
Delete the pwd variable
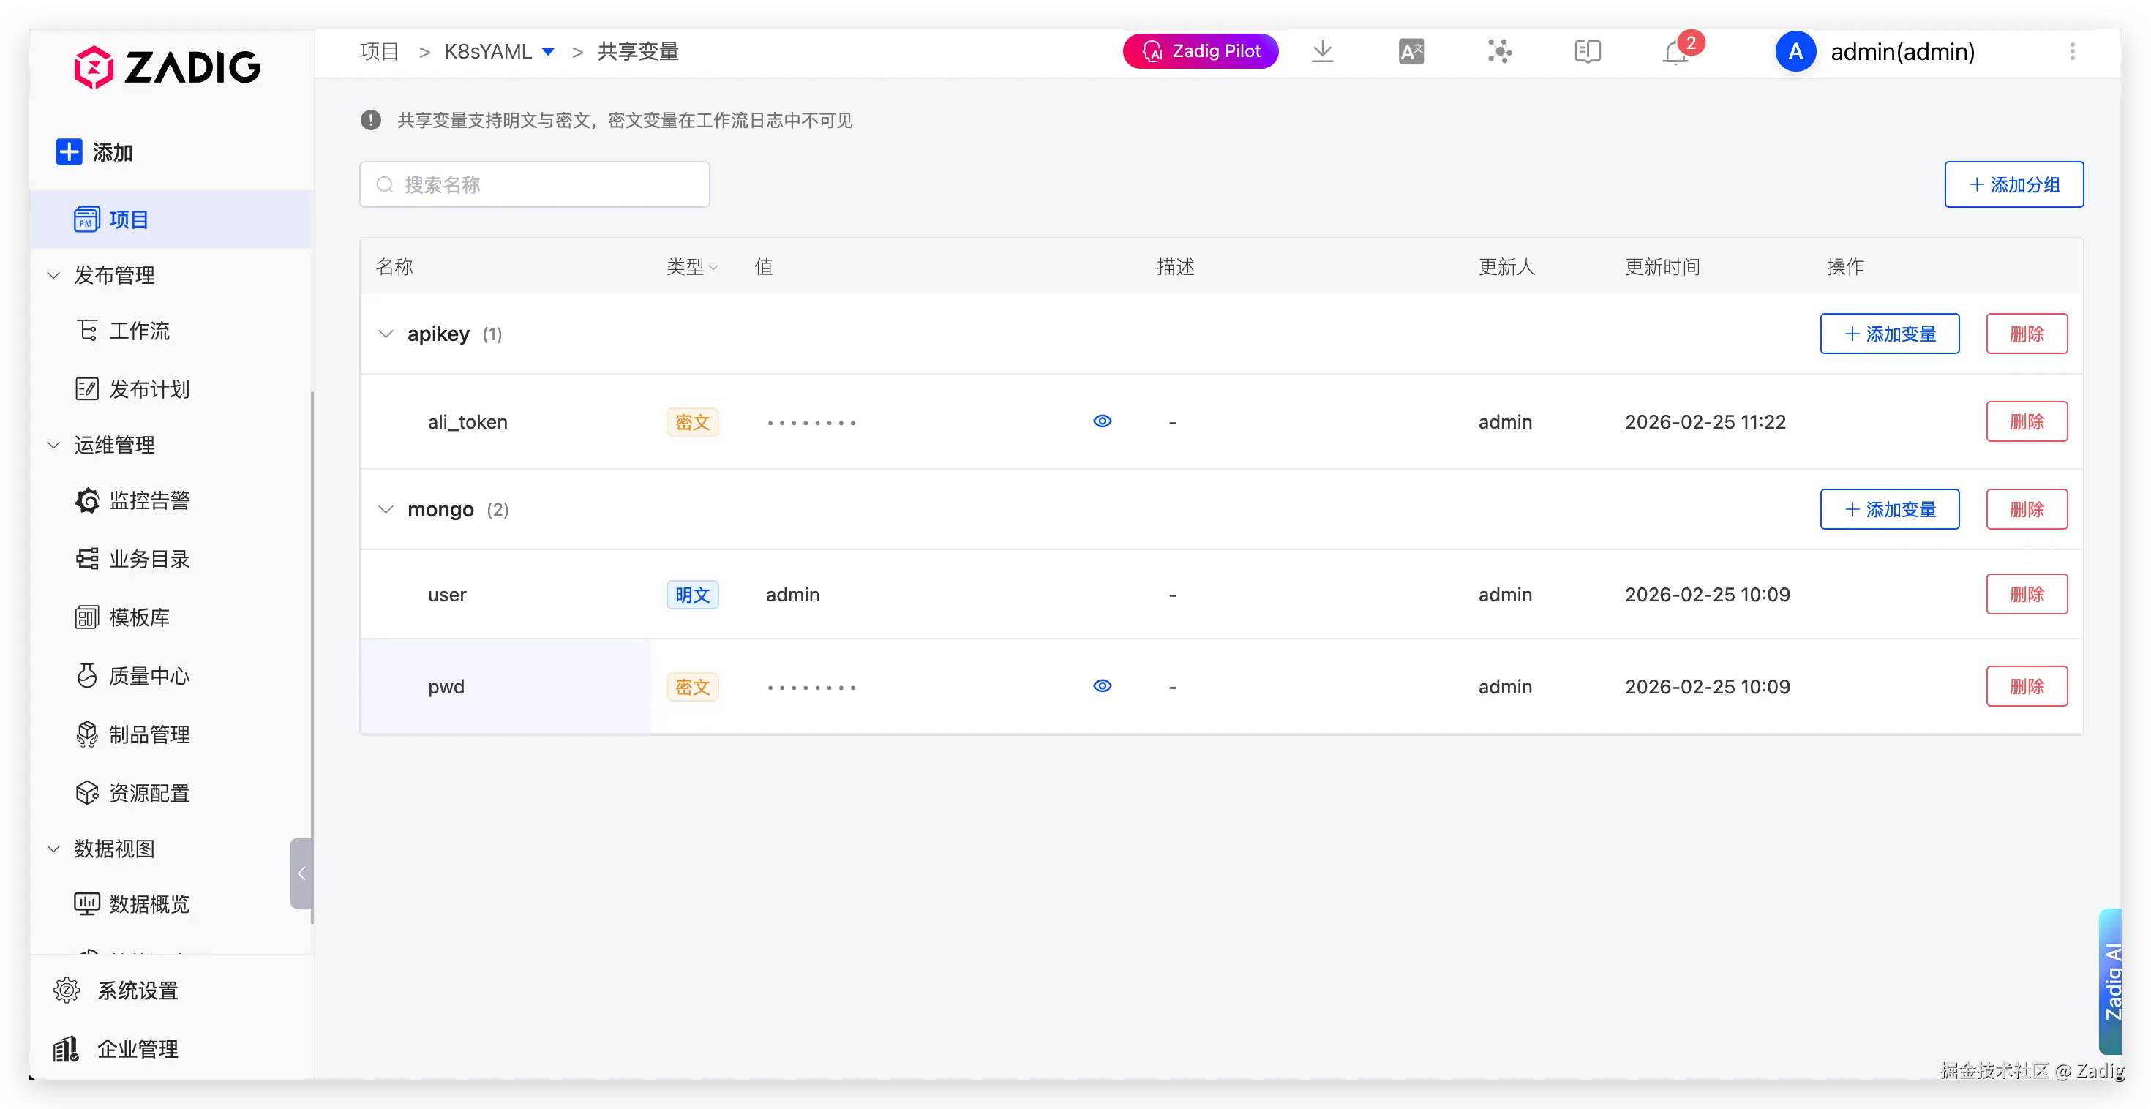(2027, 686)
